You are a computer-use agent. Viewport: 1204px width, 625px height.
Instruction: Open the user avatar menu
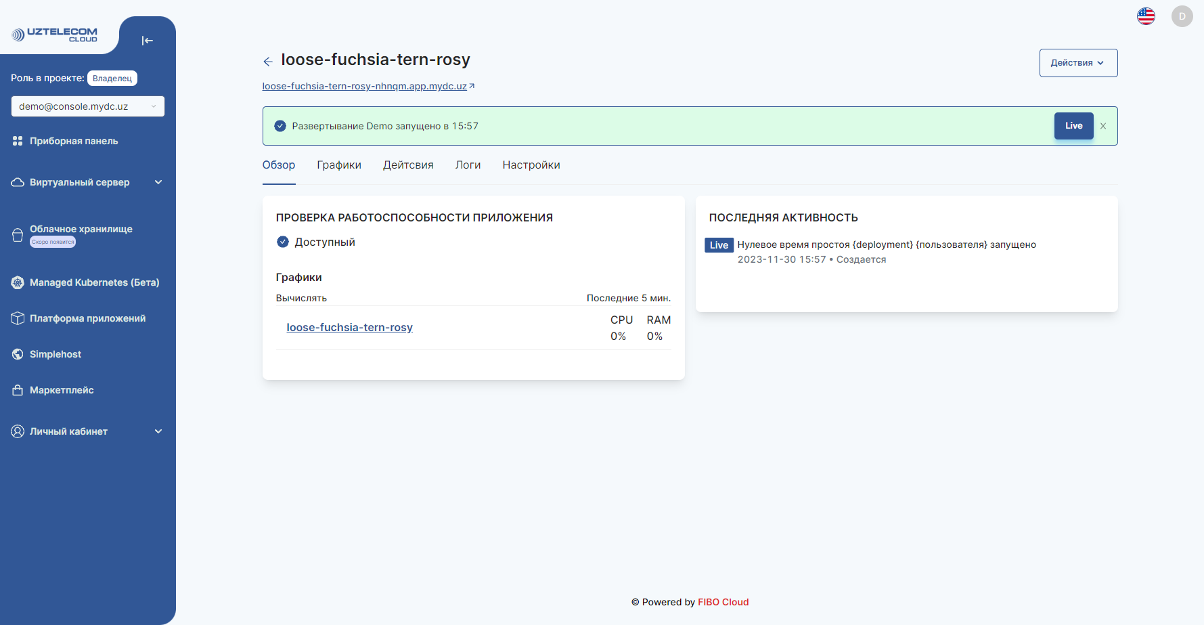pyautogui.click(x=1182, y=16)
